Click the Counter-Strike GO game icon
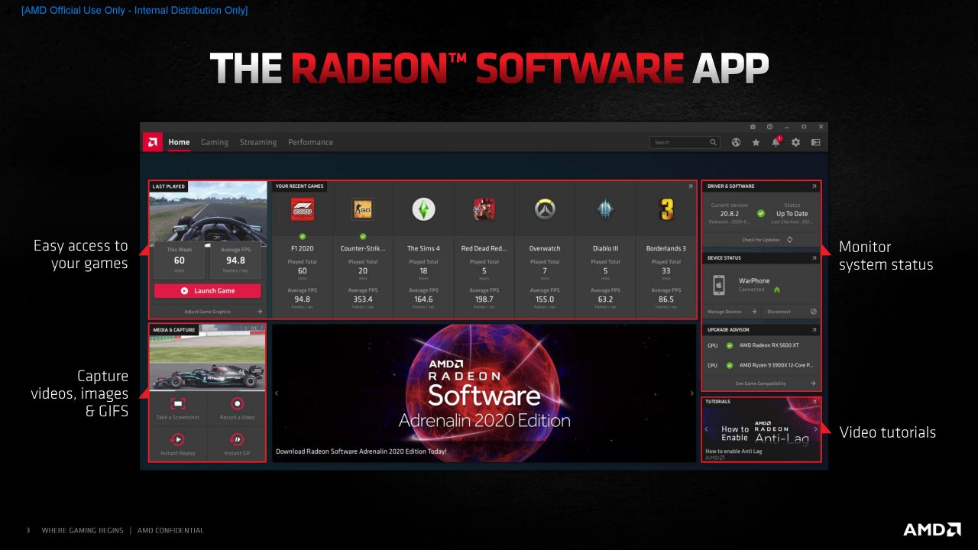The height and width of the screenshot is (550, 978). click(x=363, y=209)
